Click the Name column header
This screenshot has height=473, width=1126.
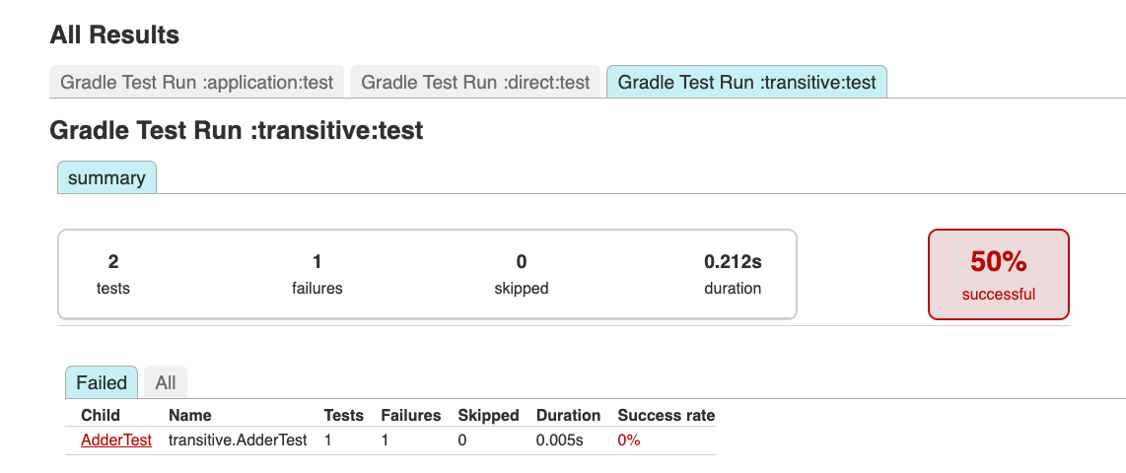coord(190,416)
